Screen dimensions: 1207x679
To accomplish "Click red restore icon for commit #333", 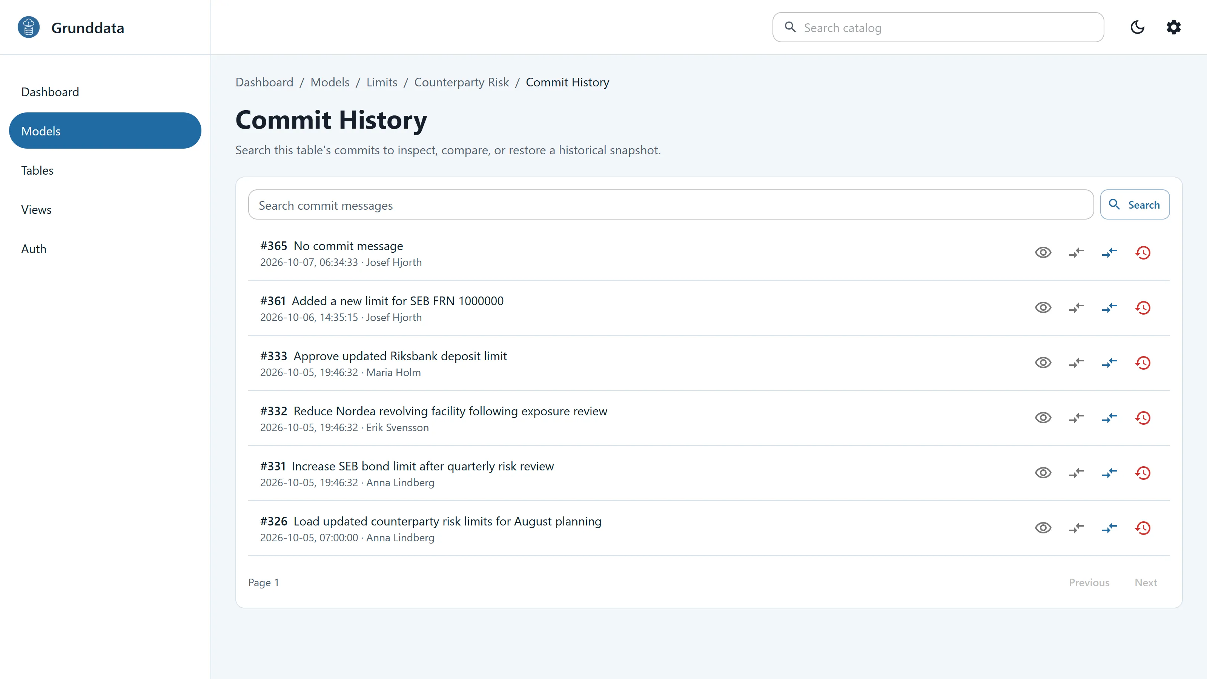I will (1143, 363).
